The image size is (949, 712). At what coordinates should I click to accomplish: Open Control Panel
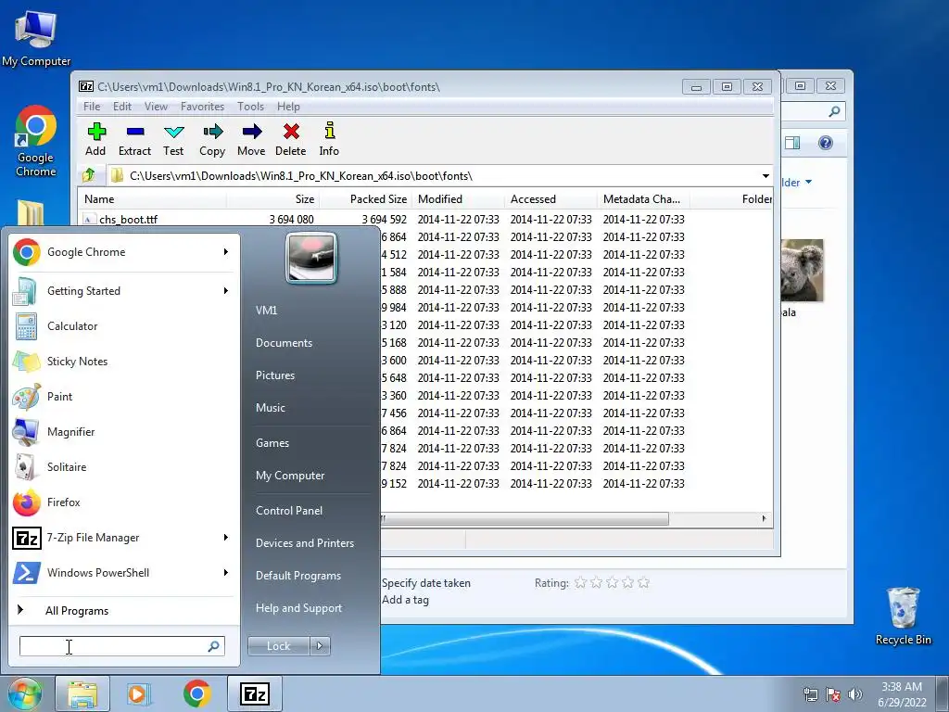289,511
